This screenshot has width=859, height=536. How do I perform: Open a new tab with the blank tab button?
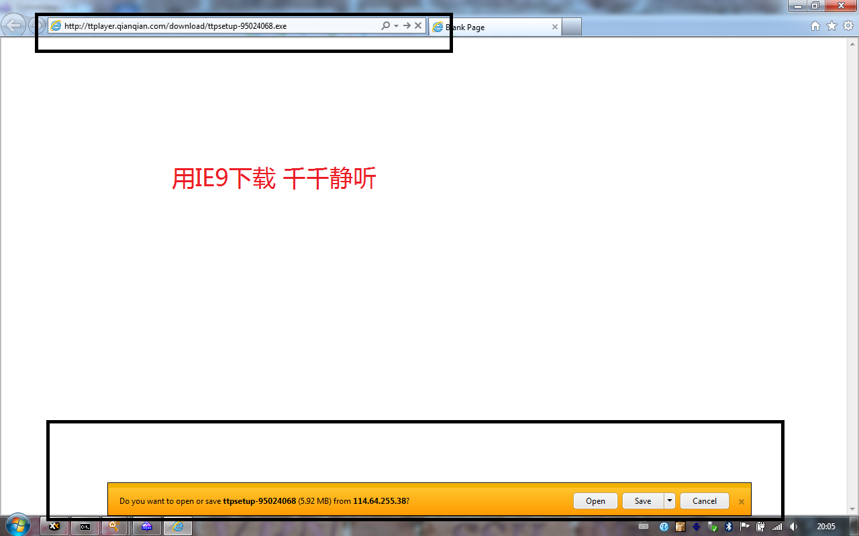click(572, 27)
